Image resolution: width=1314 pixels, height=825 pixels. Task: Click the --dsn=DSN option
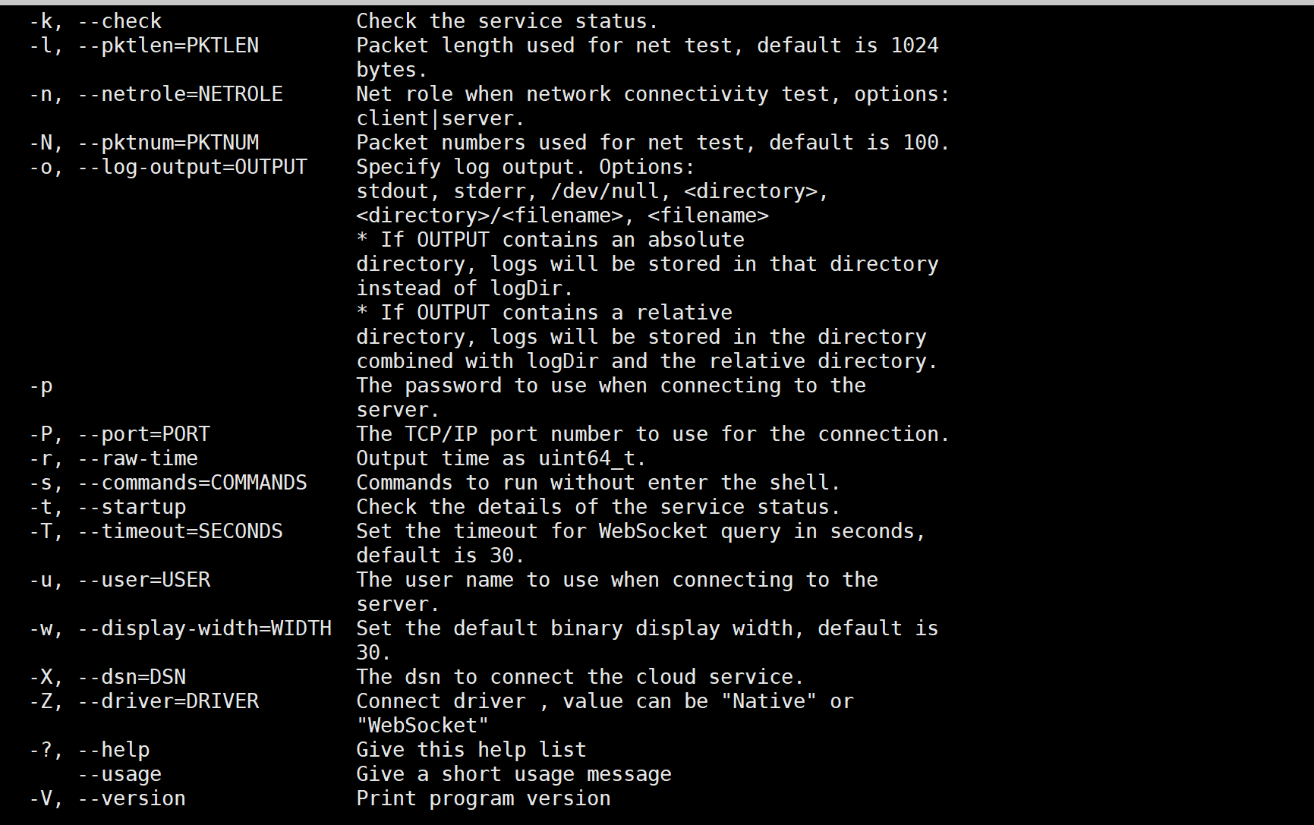[132, 677]
